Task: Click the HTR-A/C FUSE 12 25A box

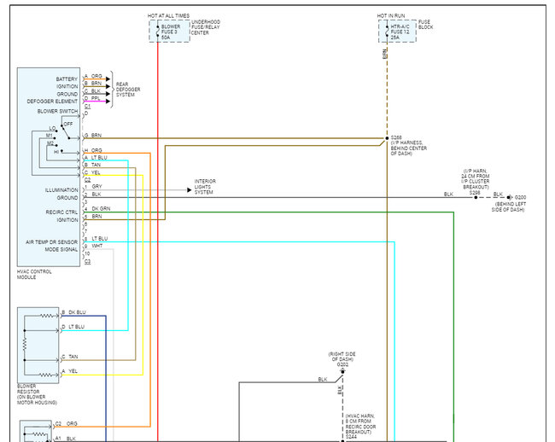Action: 397,32
